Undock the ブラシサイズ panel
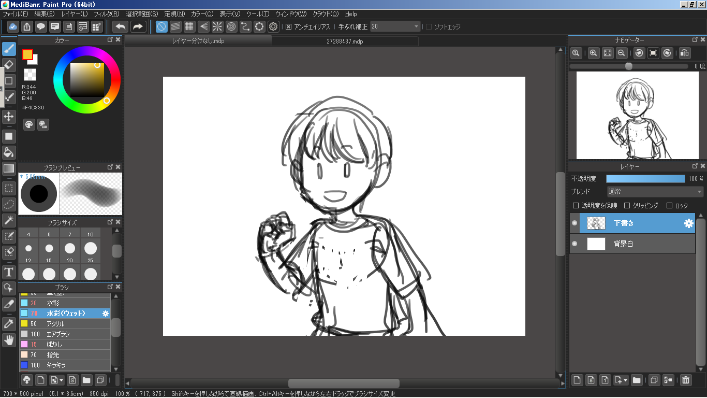 pyautogui.click(x=110, y=222)
